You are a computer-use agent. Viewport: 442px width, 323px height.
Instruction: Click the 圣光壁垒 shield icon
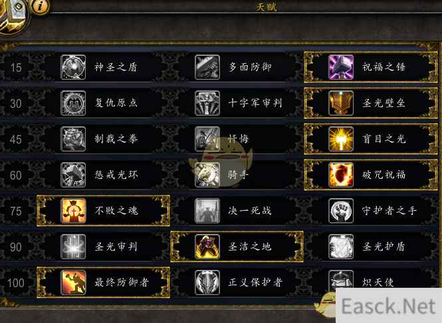click(x=341, y=103)
